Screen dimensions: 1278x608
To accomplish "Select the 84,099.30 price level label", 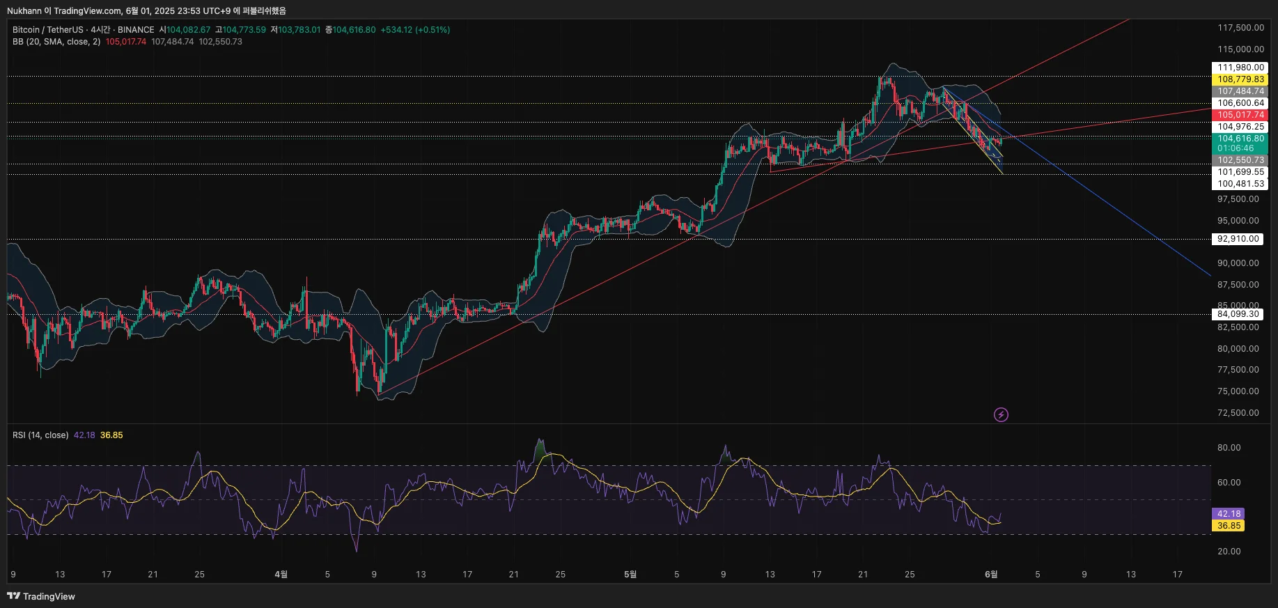I will click(x=1238, y=314).
